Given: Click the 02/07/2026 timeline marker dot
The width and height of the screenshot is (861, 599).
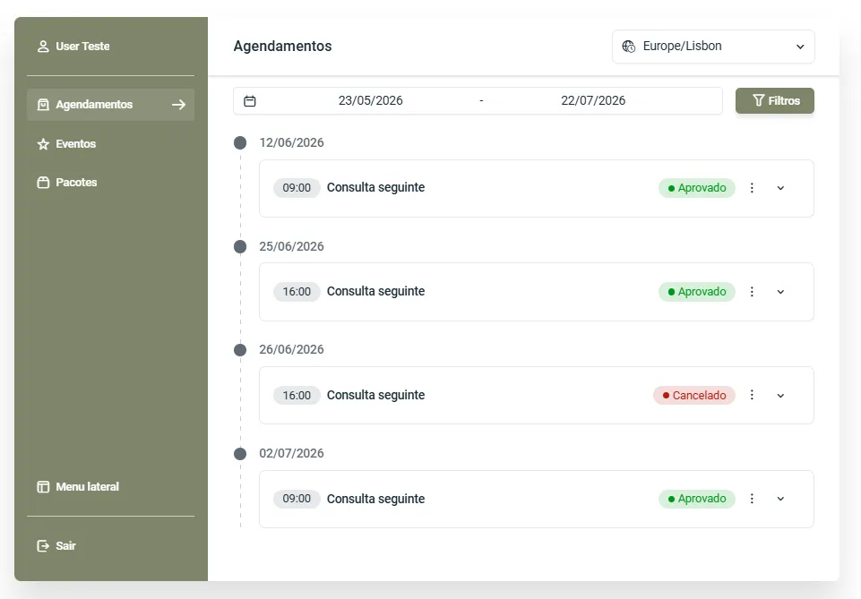Looking at the screenshot, I should point(240,454).
